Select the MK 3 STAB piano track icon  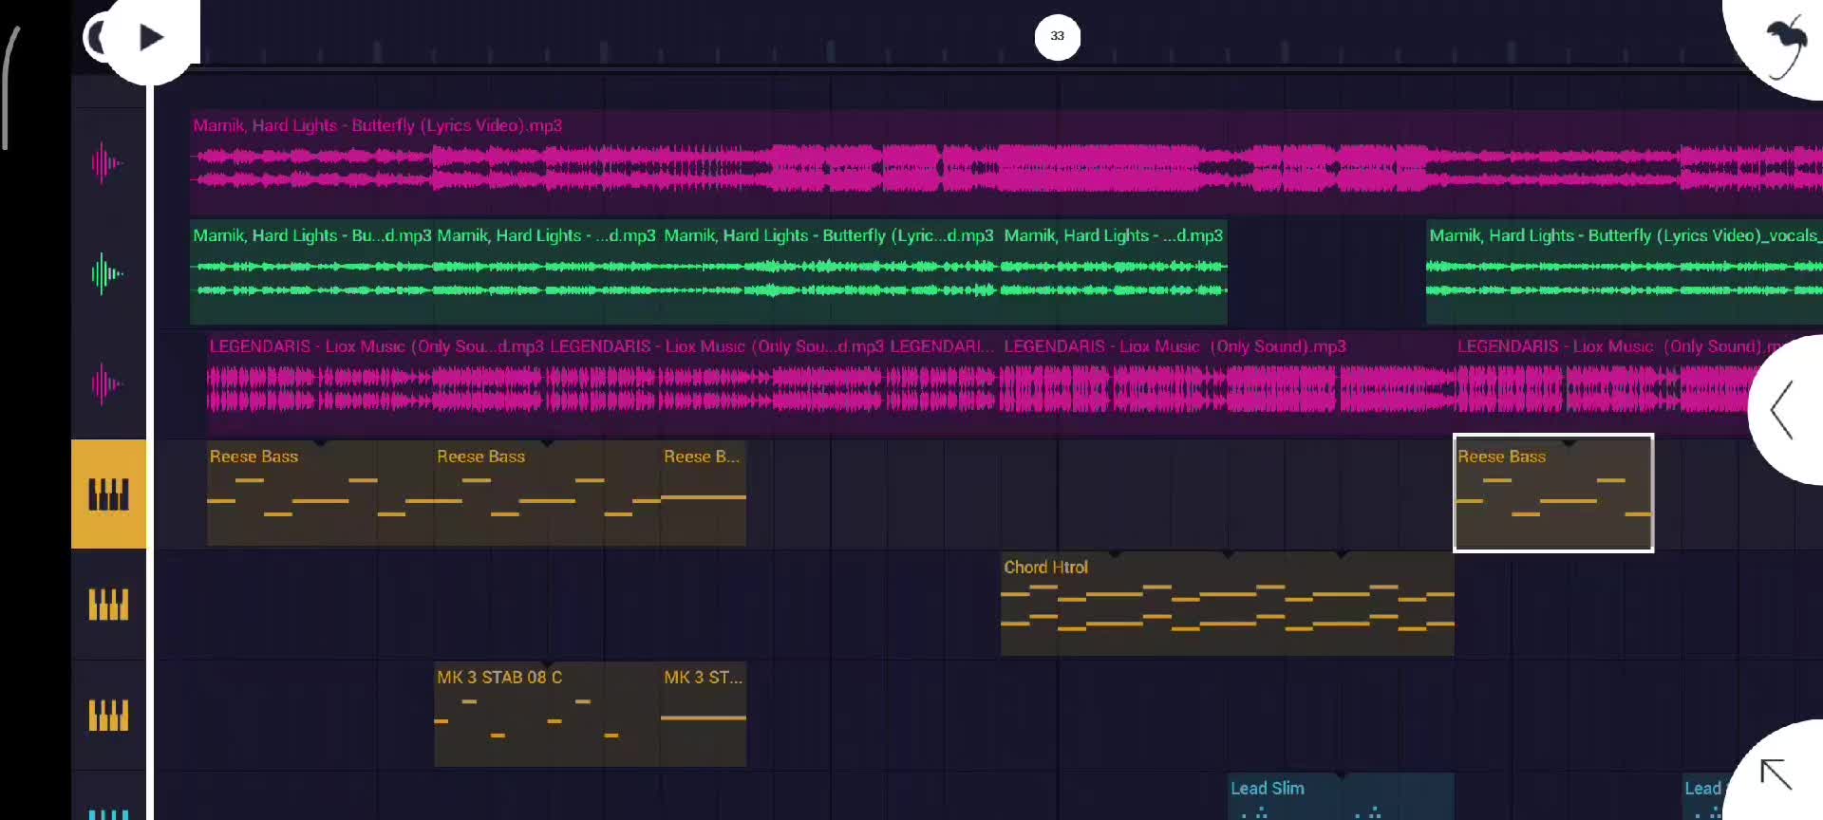108,715
